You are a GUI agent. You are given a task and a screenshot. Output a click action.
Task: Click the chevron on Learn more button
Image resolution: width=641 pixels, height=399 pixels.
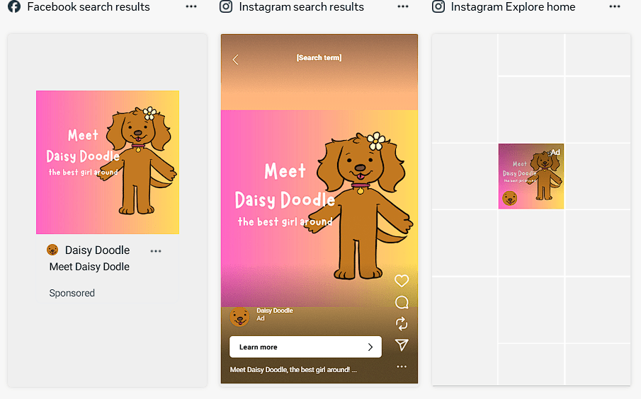(370, 347)
